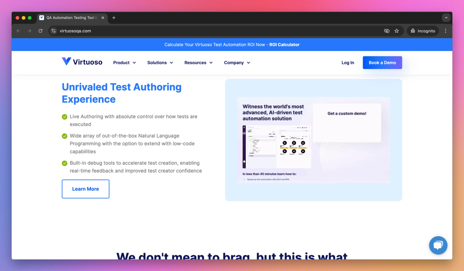Click the Virtuoso logo in the header
Viewport: 464px width, 271px height.
pyautogui.click(x=82, y=62)
